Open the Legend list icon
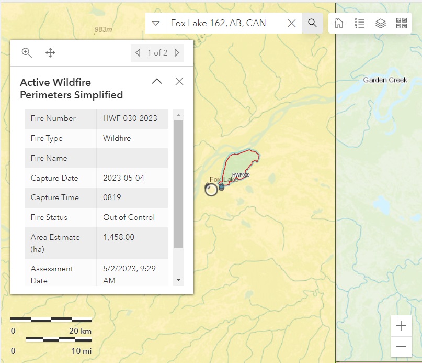This screenshot has width=422, height=363. pos(360,23)
